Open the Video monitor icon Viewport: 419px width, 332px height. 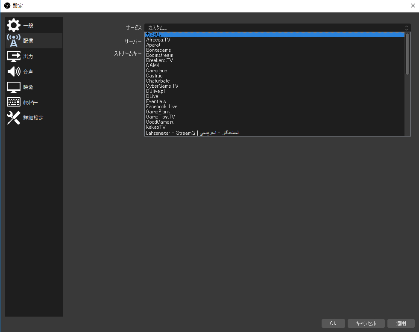point(14,87)
